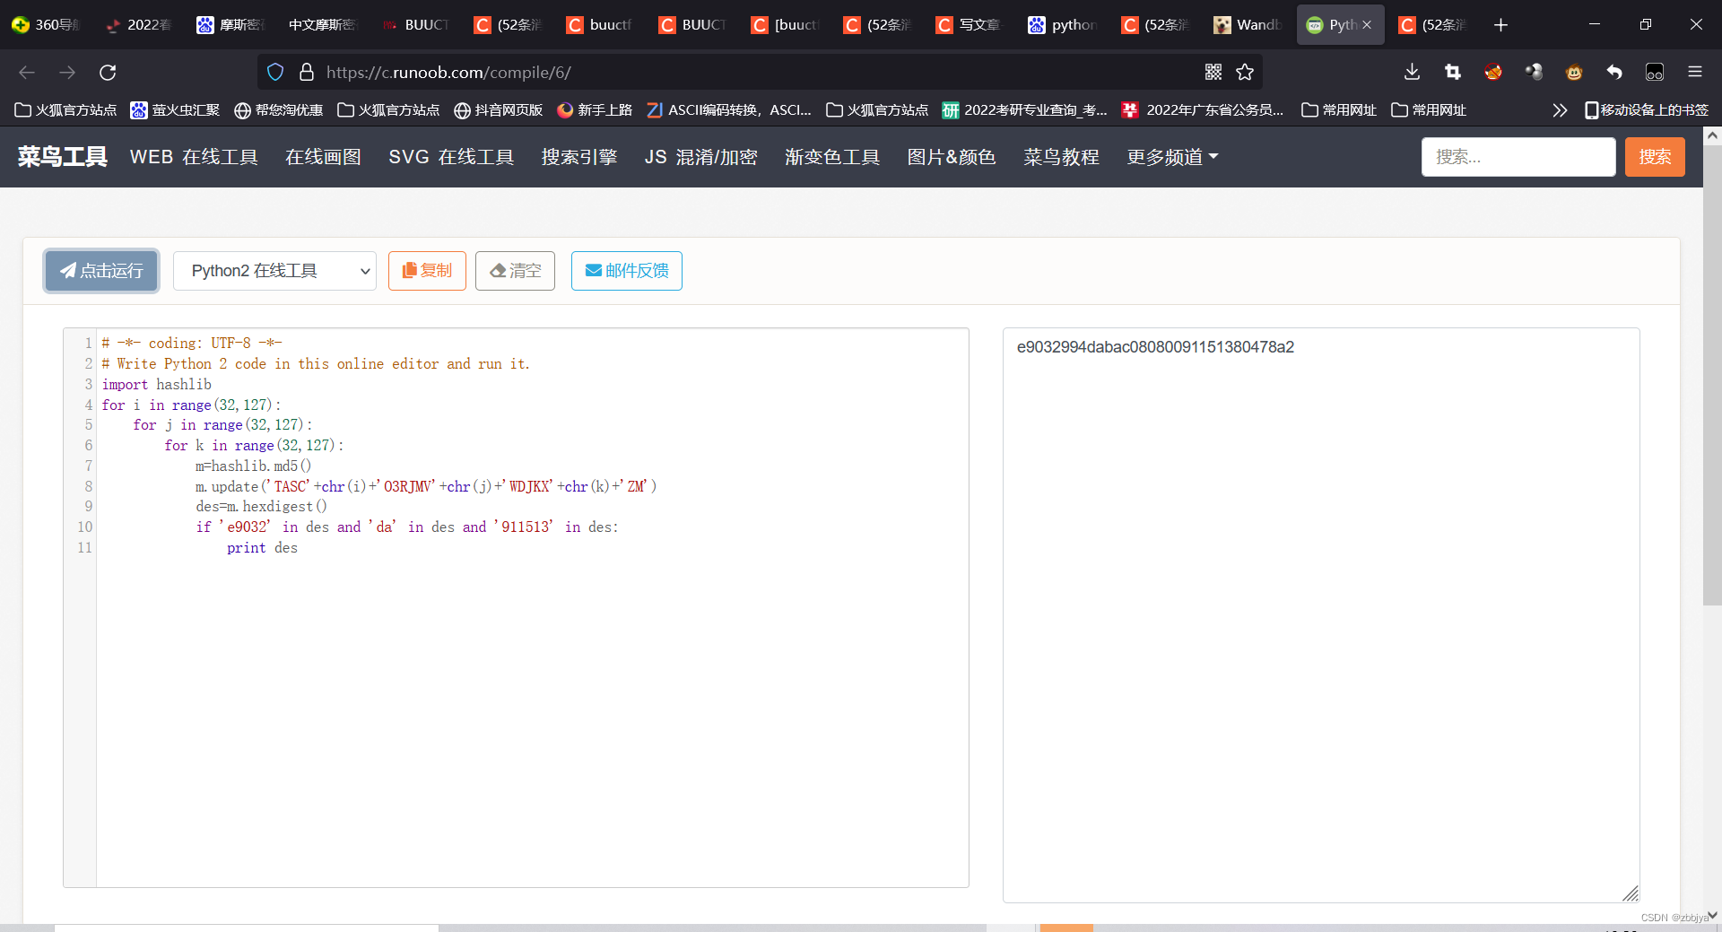Open the QR code icon in the address bar
This screenshot has height=932, width=1722.
pyautogui.click(x=1213, y=73)
